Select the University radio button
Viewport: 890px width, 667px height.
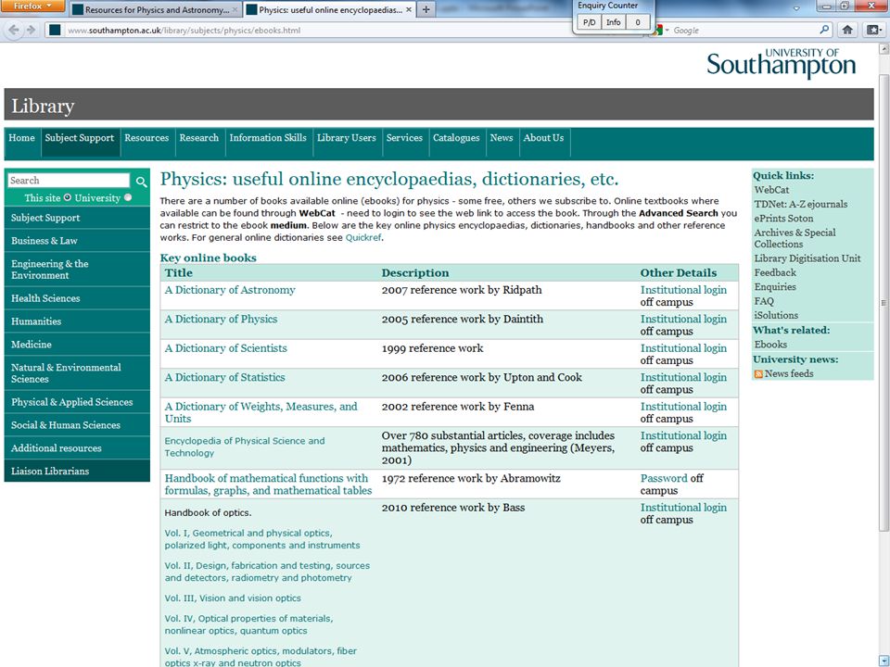click(128, 197)
